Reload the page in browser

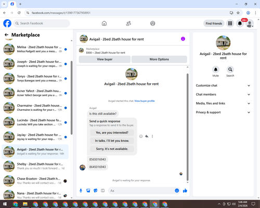tap(19, 13)
